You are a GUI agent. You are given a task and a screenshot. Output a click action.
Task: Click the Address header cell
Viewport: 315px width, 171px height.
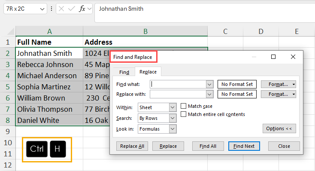click(x=145, y=42)
